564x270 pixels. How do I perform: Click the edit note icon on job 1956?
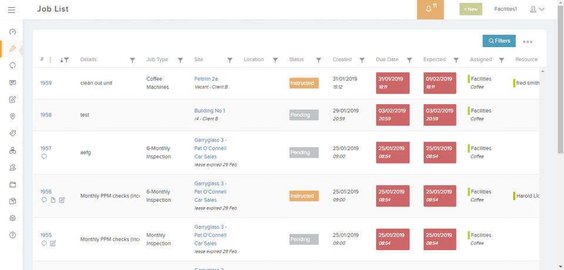tap(62, 200)
